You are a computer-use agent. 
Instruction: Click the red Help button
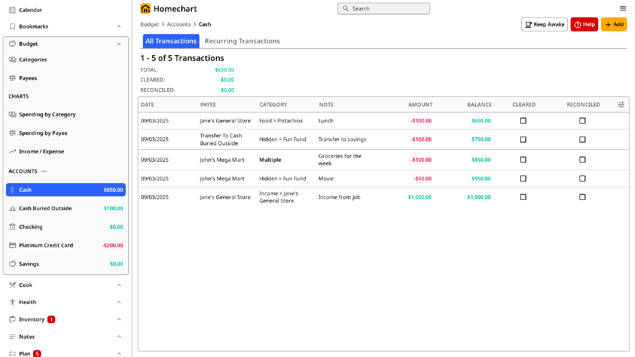(x=584, y=24)
